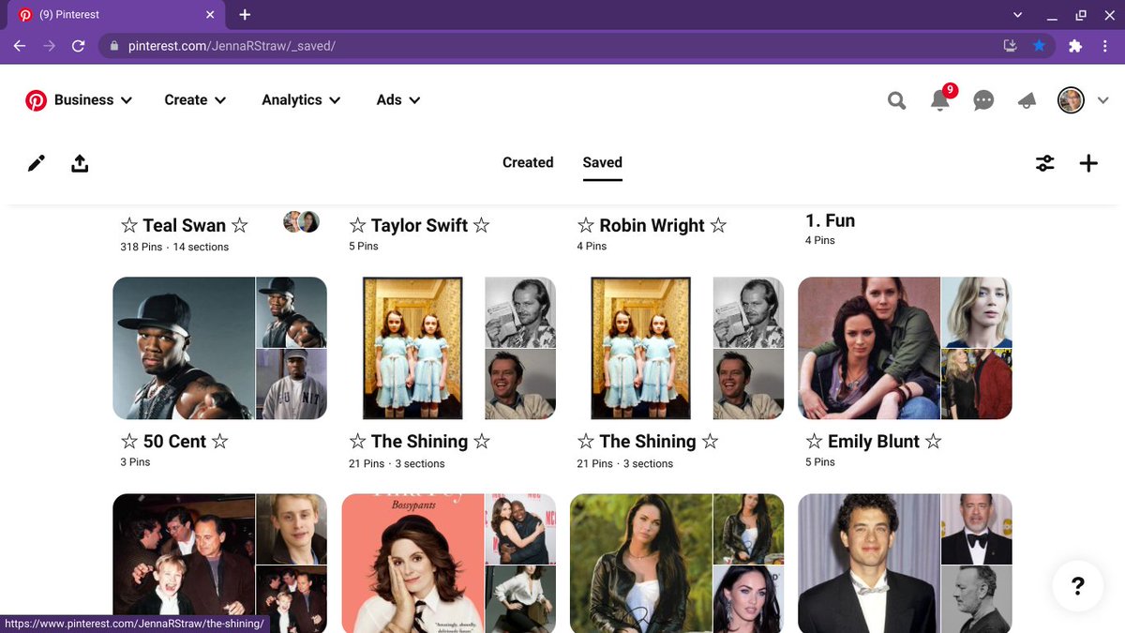Open the Tom Hanks tuxedo board thumbnail
1125x633 pixels.
[x=905, y=563]
